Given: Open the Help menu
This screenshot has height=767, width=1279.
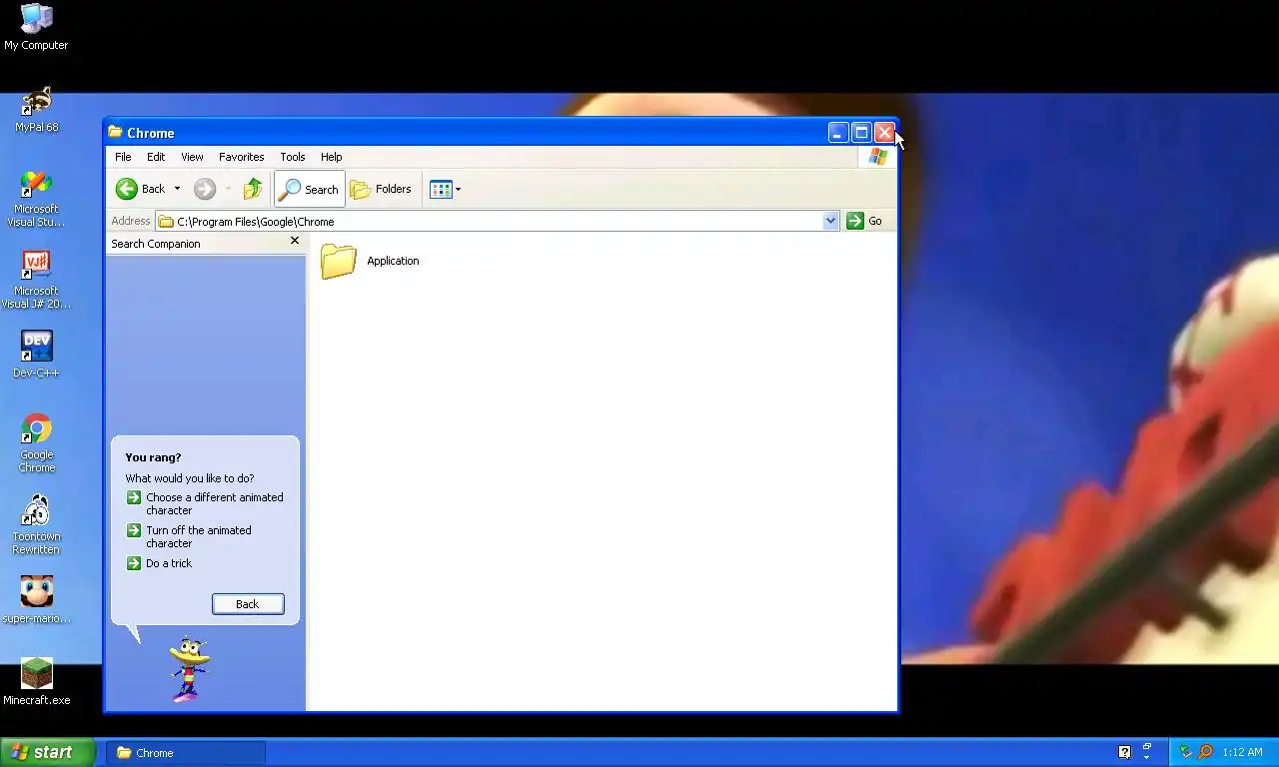Looking at the screenshot, I should [x=331, y=157].
